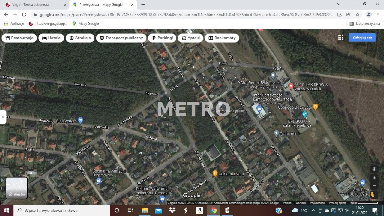Screen dimensions: 384x216
Task: Open the Chrome profile menu
Action: (369, 14)
